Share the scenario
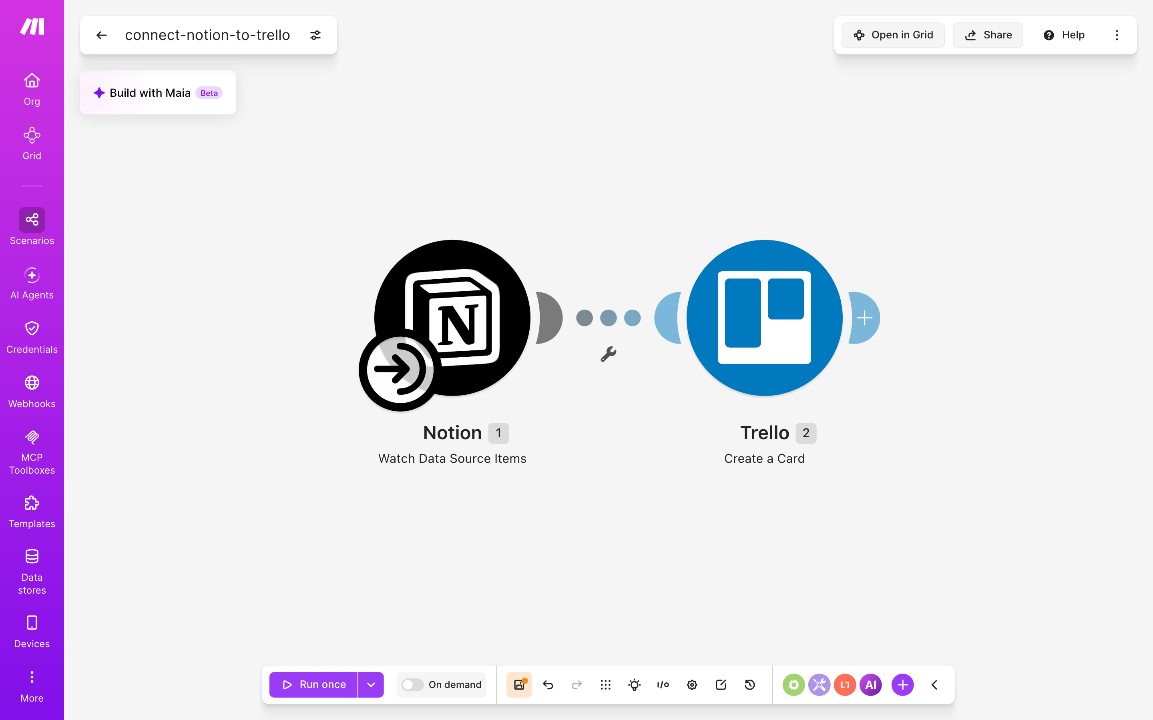This screenshot has height=720, width=1153. [988, 35]
